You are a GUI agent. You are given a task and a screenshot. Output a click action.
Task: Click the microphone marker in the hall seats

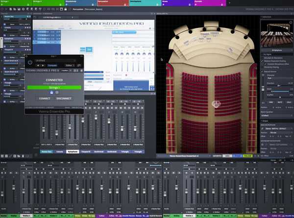pos(216,104)
